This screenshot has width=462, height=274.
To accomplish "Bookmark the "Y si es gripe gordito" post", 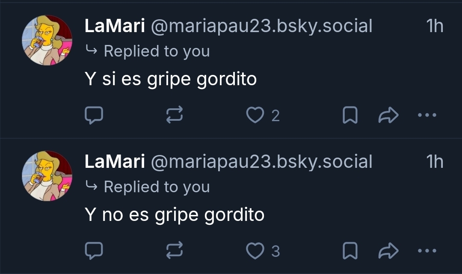I will coord(350,115).
